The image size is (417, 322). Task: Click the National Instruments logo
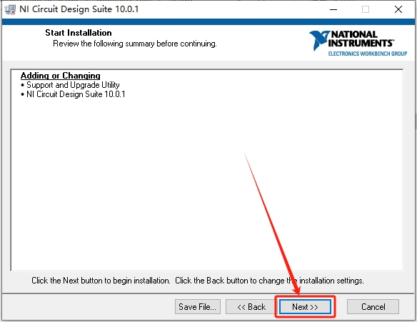pyautogui.click(x=358, y=43)
